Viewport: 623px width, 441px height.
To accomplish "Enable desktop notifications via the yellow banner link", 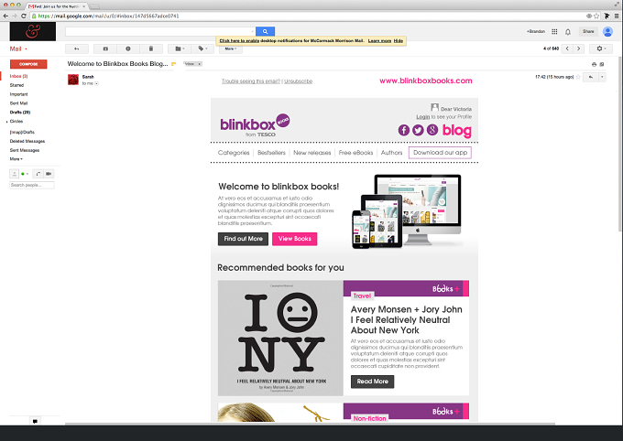I will coord(239,41).
